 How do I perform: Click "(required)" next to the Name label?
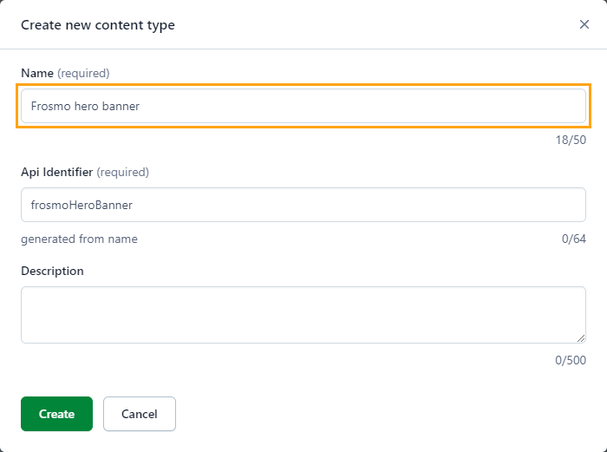pos(83,73)
